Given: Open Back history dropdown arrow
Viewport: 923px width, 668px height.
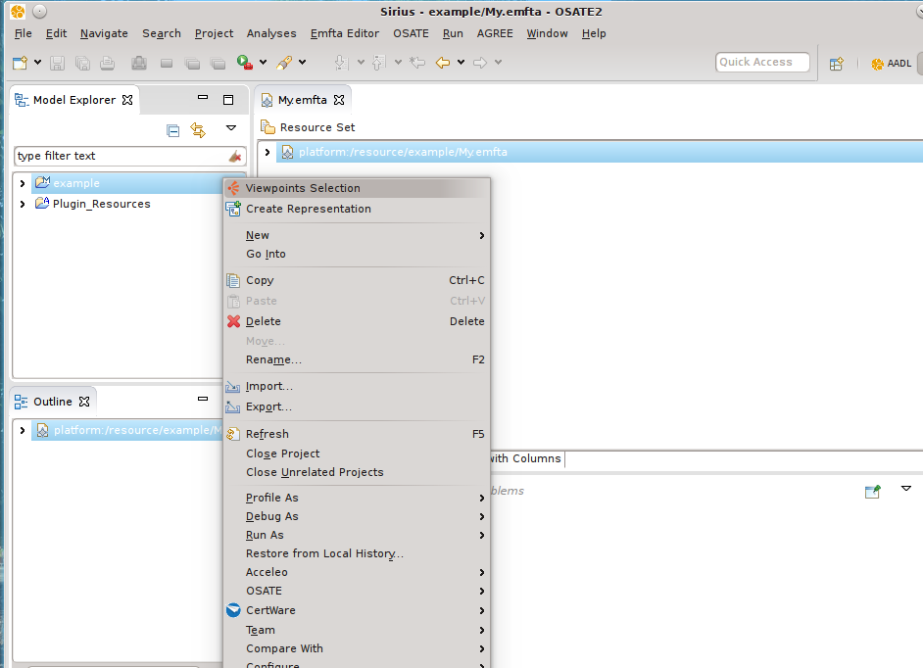Looking at the screenshot, I should (461, 62).
